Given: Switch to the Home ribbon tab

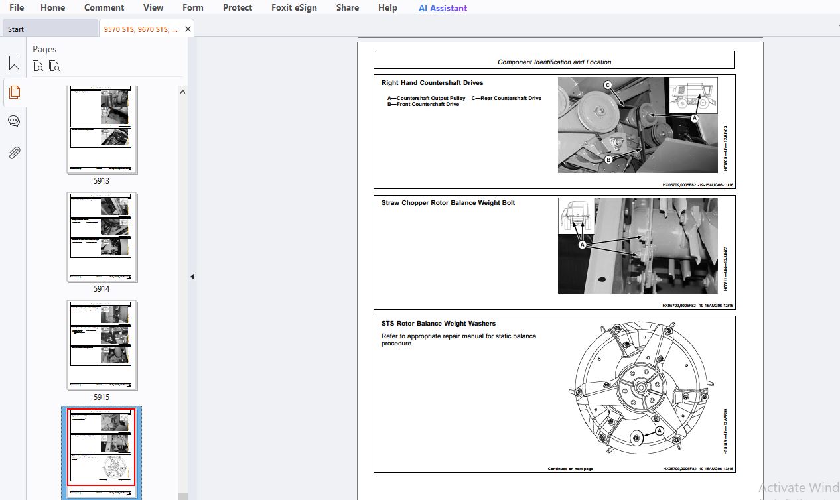Looking at the screenshot, I should [53, 8].
